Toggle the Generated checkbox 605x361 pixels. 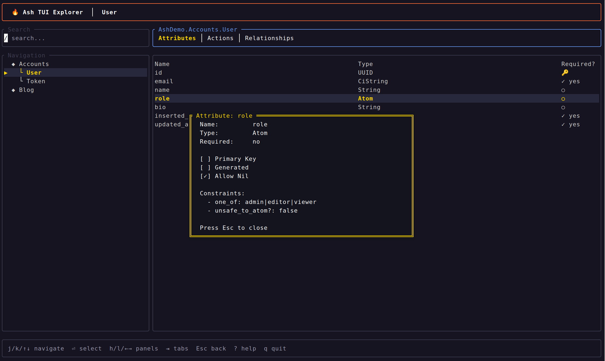click(x=205, y=168)
